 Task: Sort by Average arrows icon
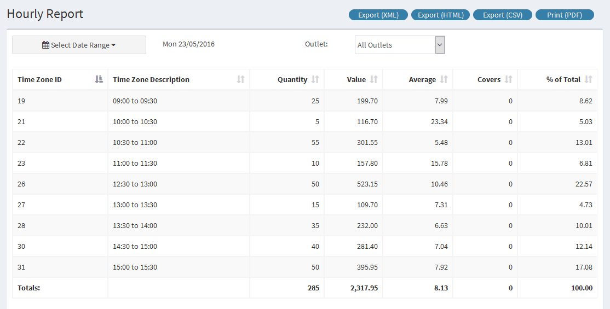tap(444, 79)
